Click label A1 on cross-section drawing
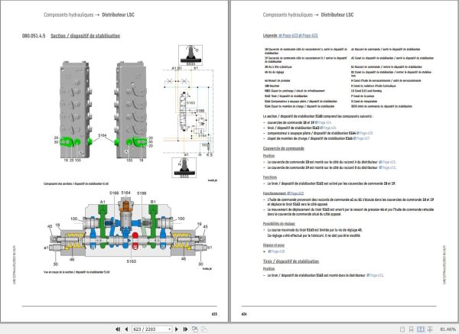 pyautogui.click(x=103, y=202)
